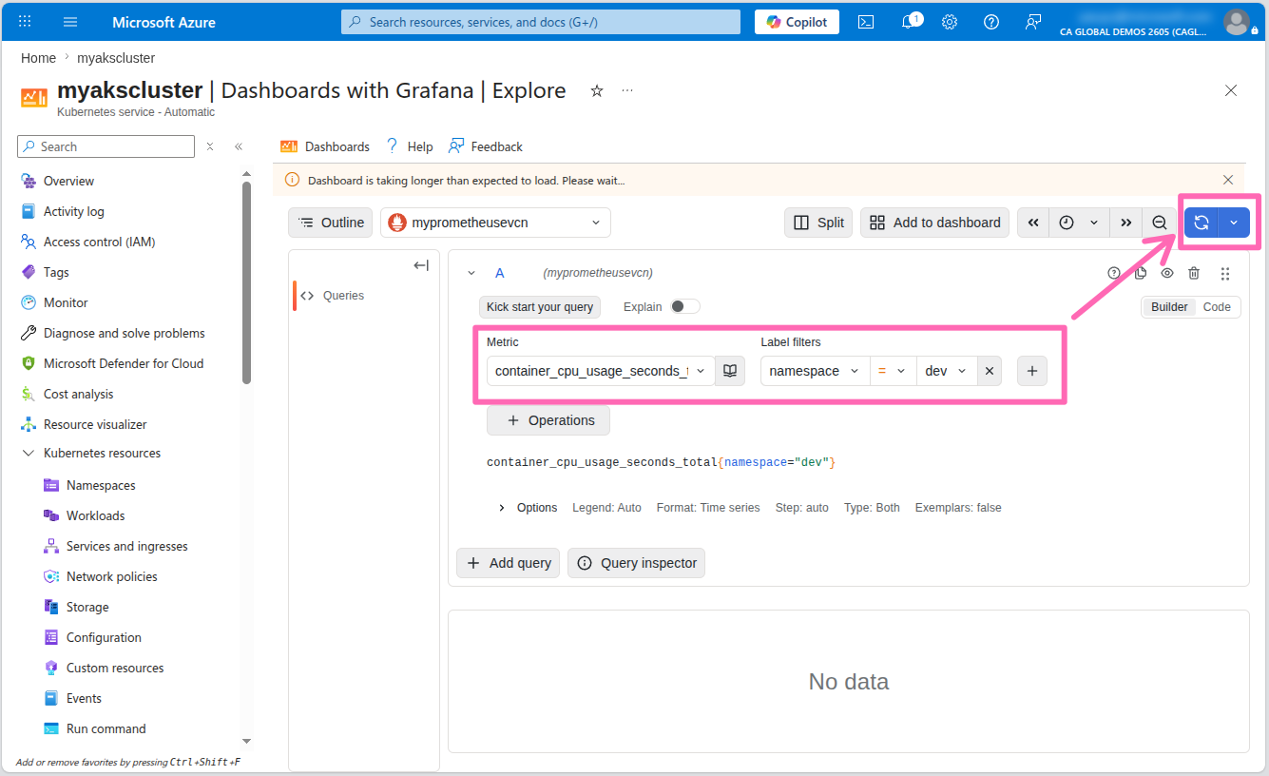Click the Home breadcrumb link
Image resolution: width=1269 pixels, height=776 pixels.
pos(38,58)
